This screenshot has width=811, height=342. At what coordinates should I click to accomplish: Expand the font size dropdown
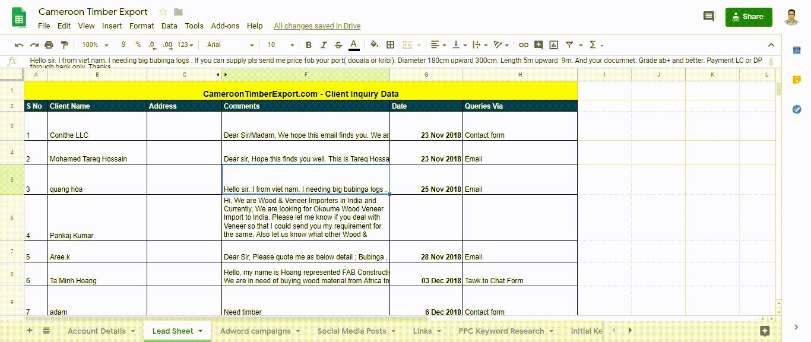[x=281, y=45]
